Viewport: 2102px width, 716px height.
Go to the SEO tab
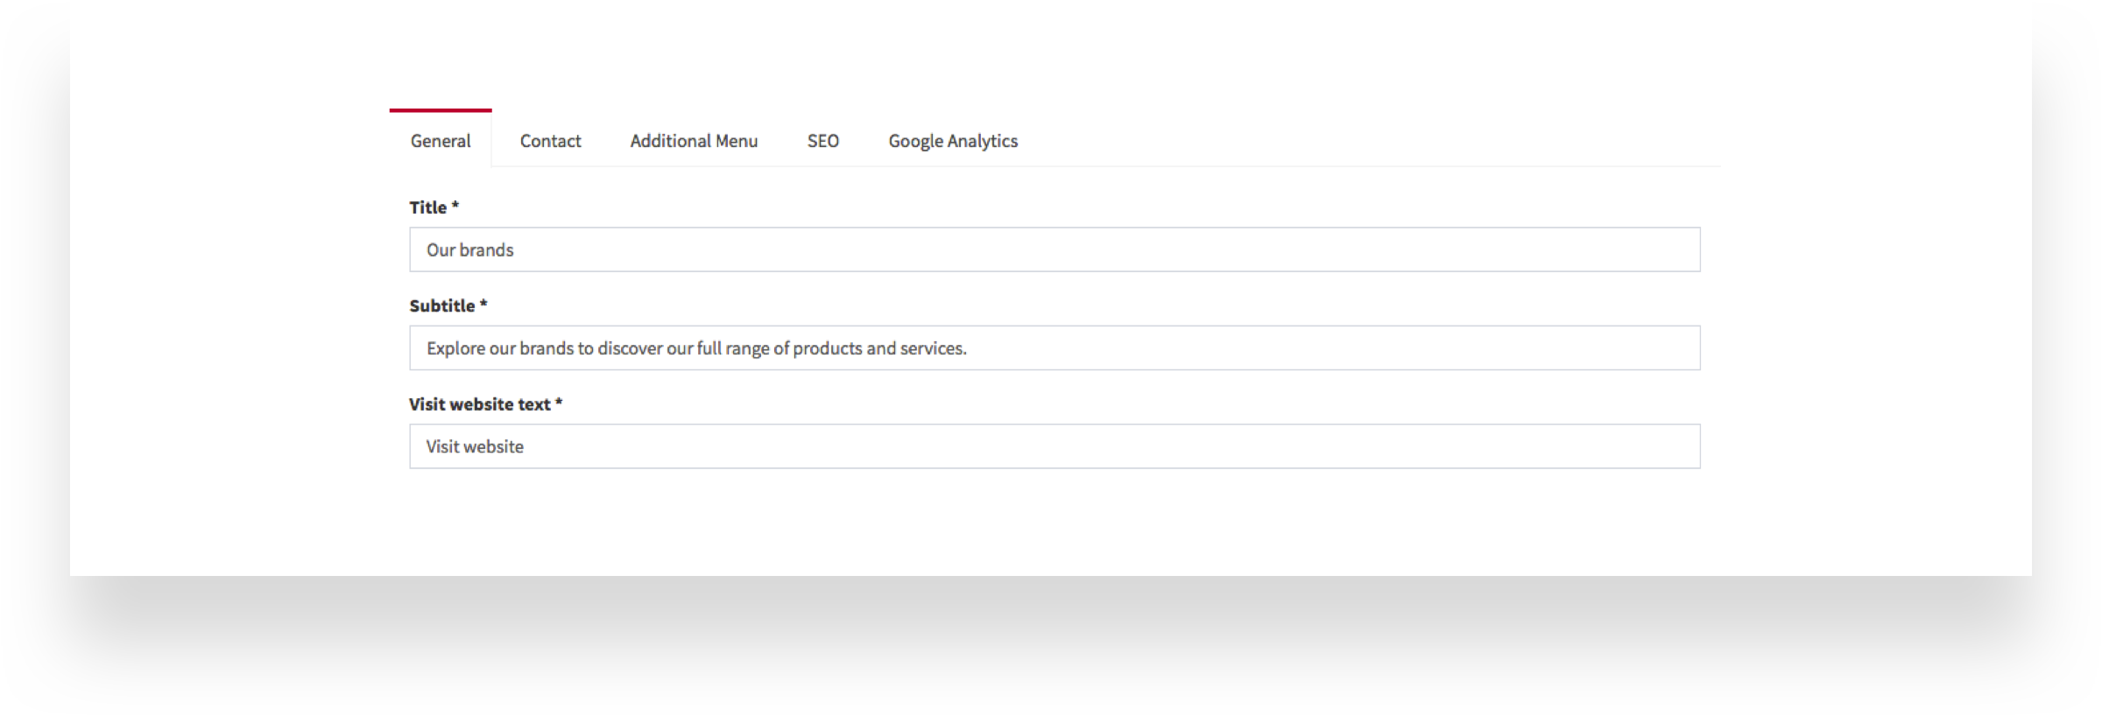click(x=822, y=141)
